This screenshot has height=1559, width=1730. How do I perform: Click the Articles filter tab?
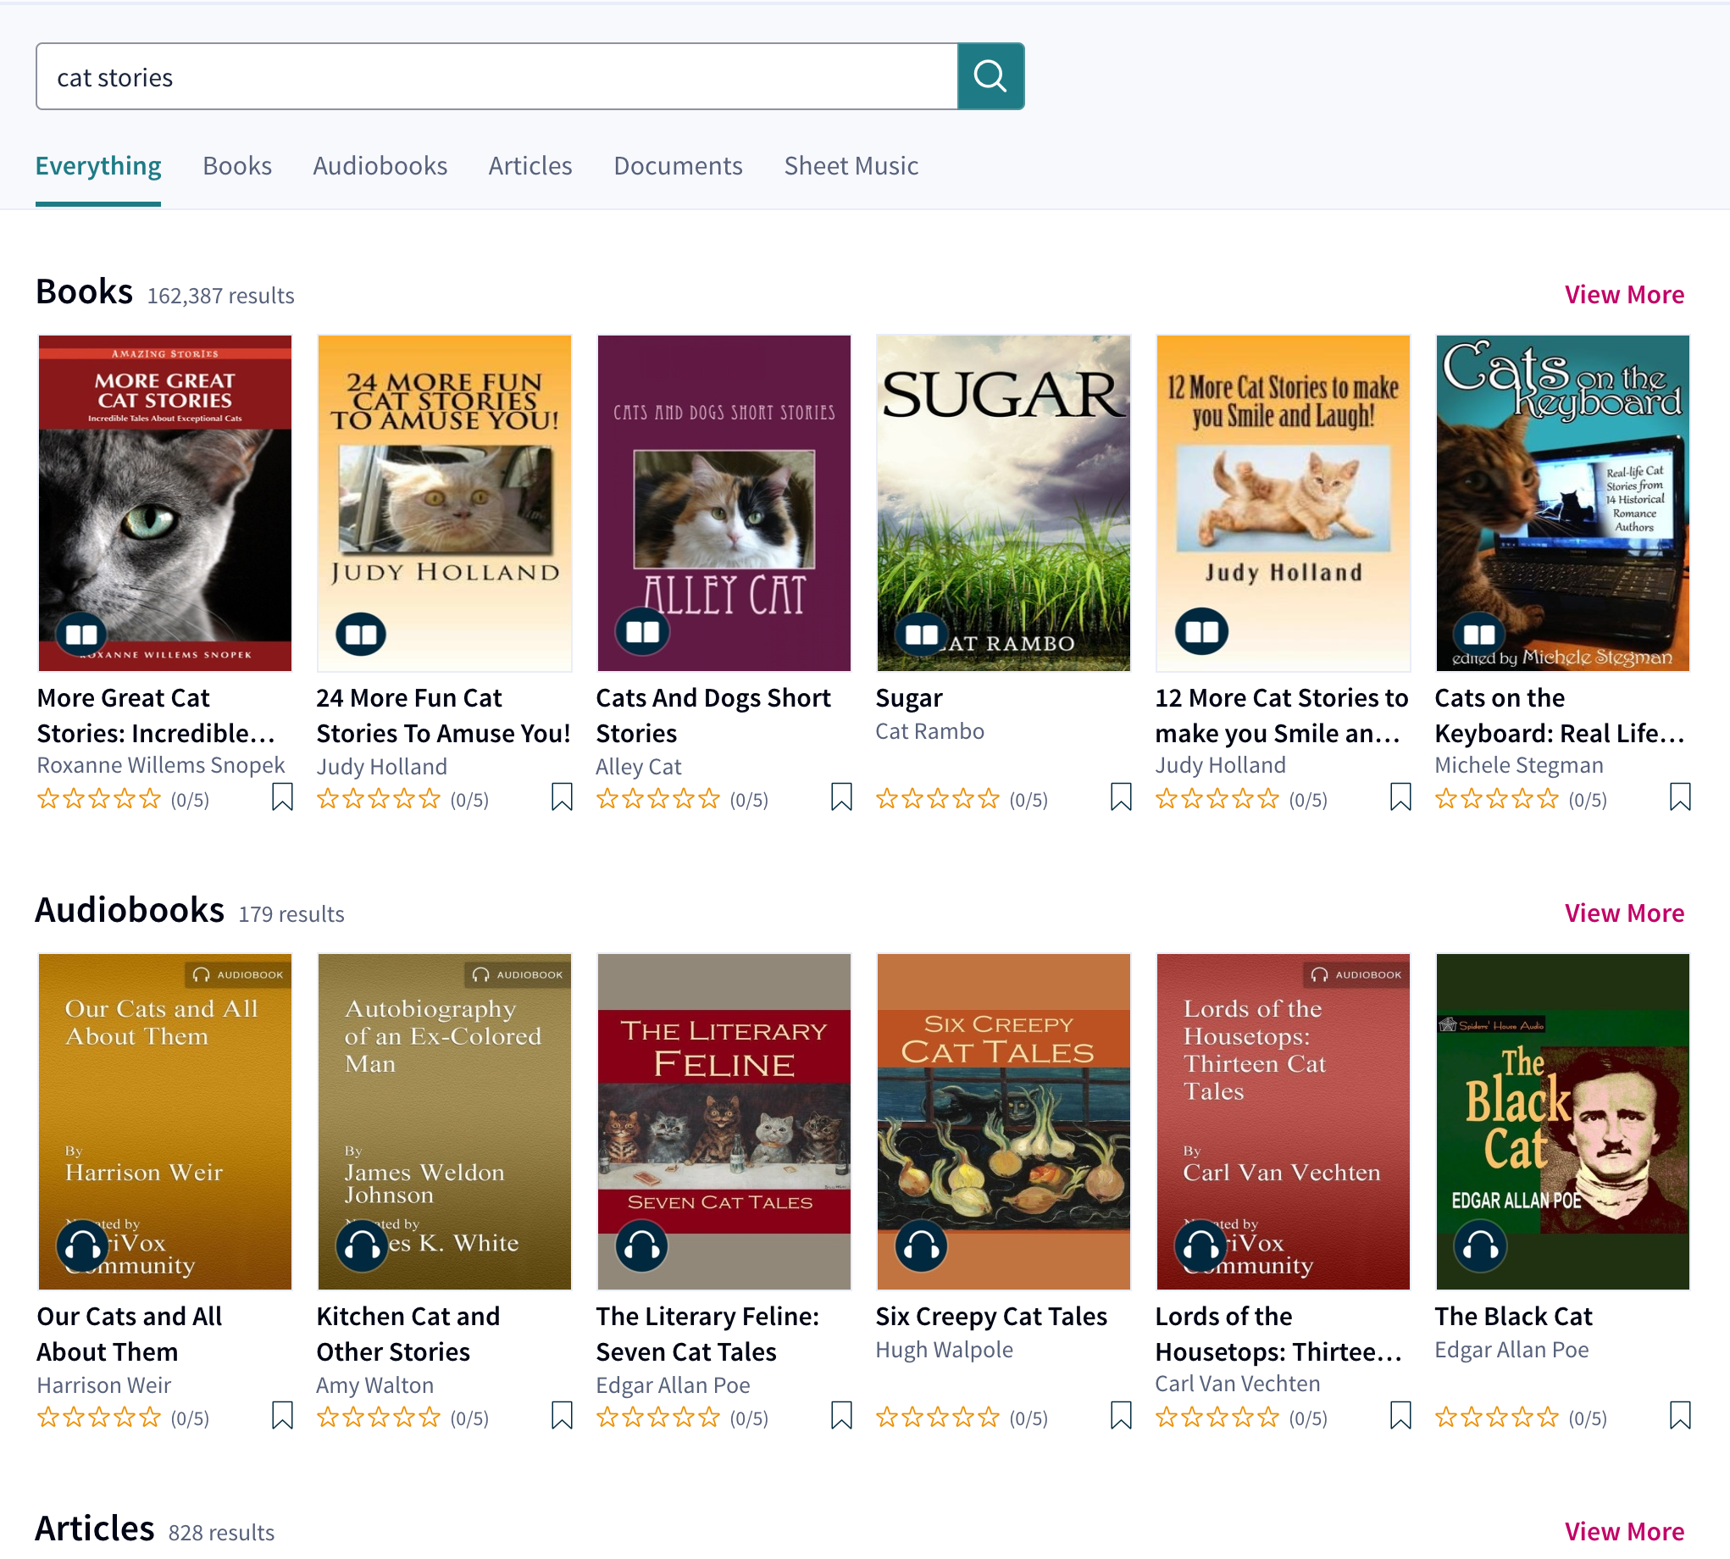click(528, 165)
